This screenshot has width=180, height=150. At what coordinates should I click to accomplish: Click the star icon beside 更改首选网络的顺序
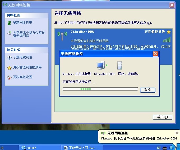tap(10, 68)
